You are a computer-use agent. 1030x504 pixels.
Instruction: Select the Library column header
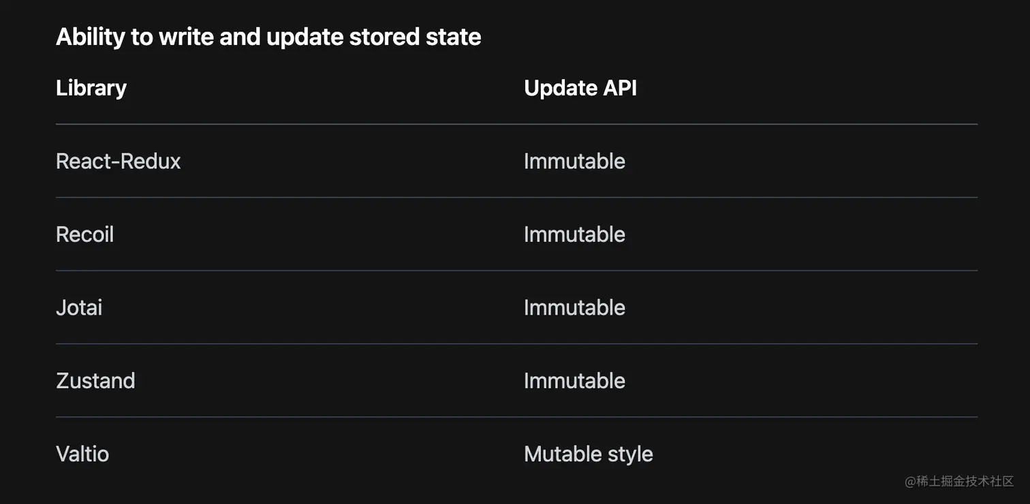click(x=91, y=88)
